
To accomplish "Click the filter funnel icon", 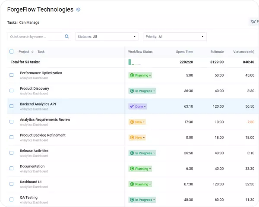I will (x=253, y=22).
